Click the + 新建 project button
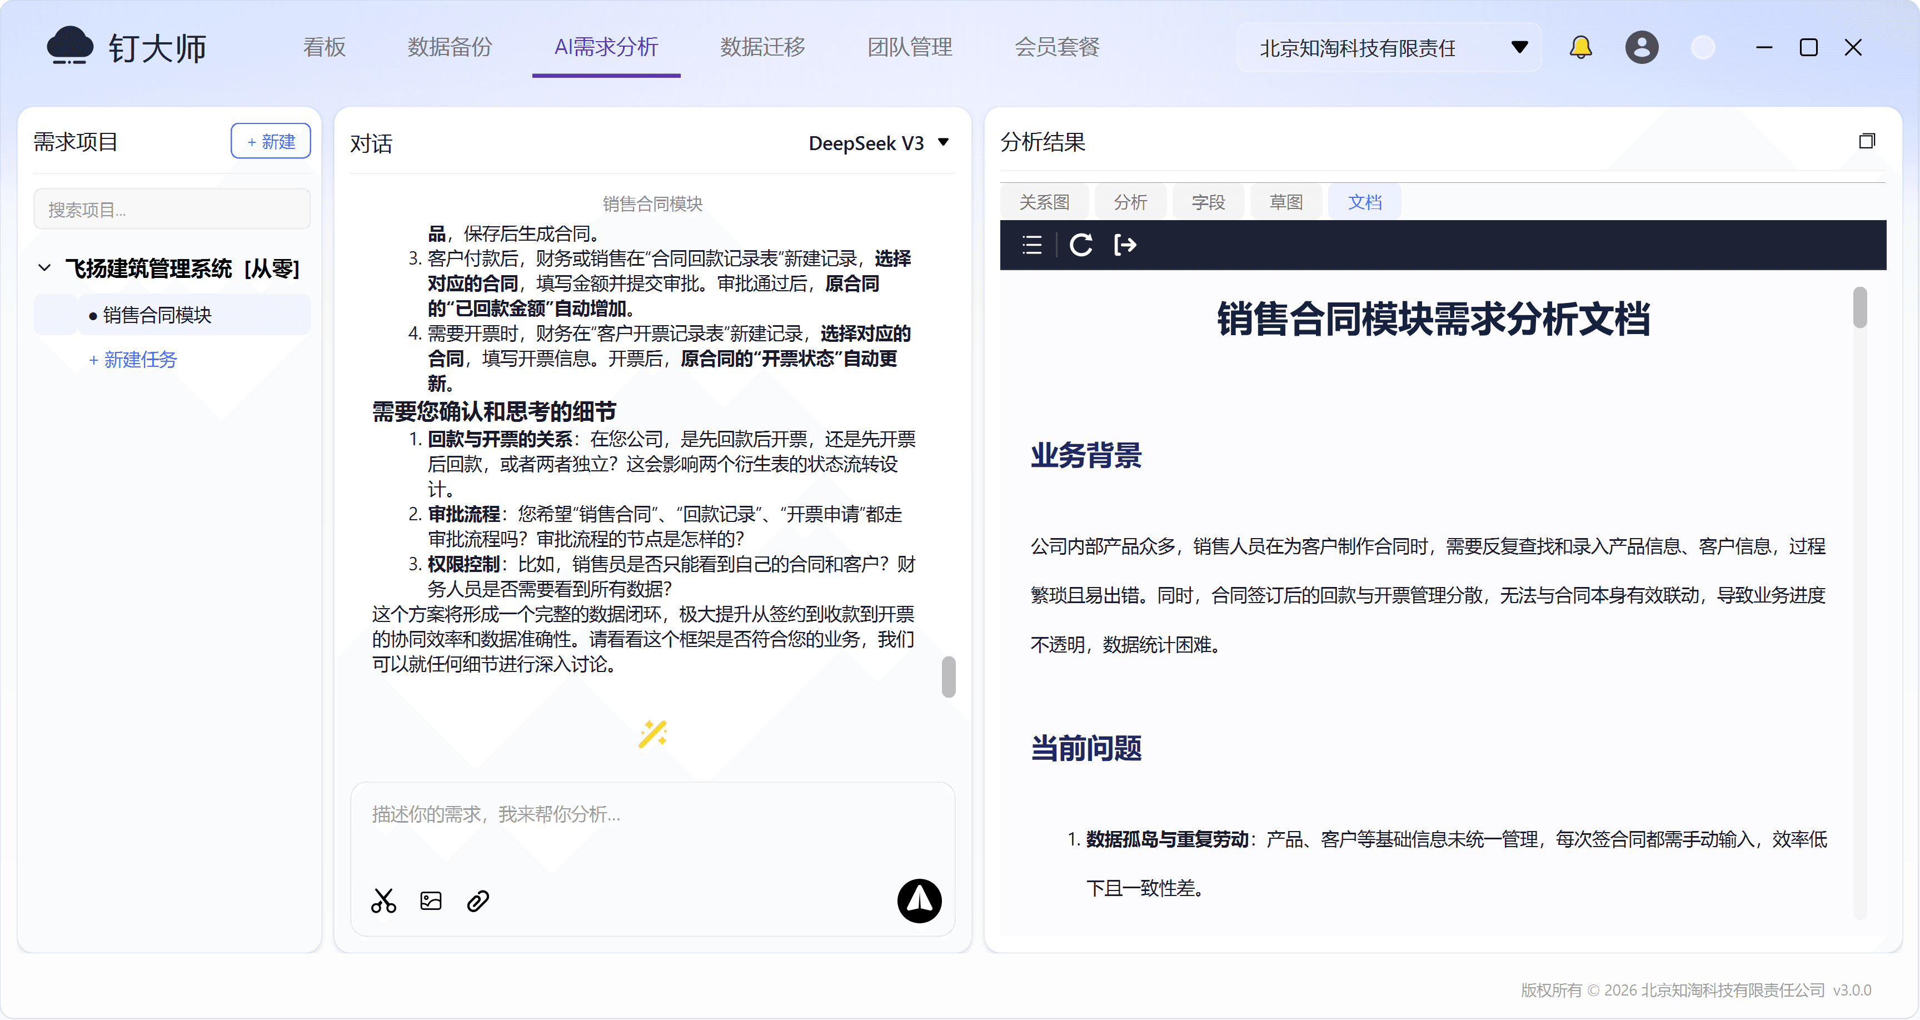Image resolution: width=1920 pixels, height=1020 pixels. point(271,141)
